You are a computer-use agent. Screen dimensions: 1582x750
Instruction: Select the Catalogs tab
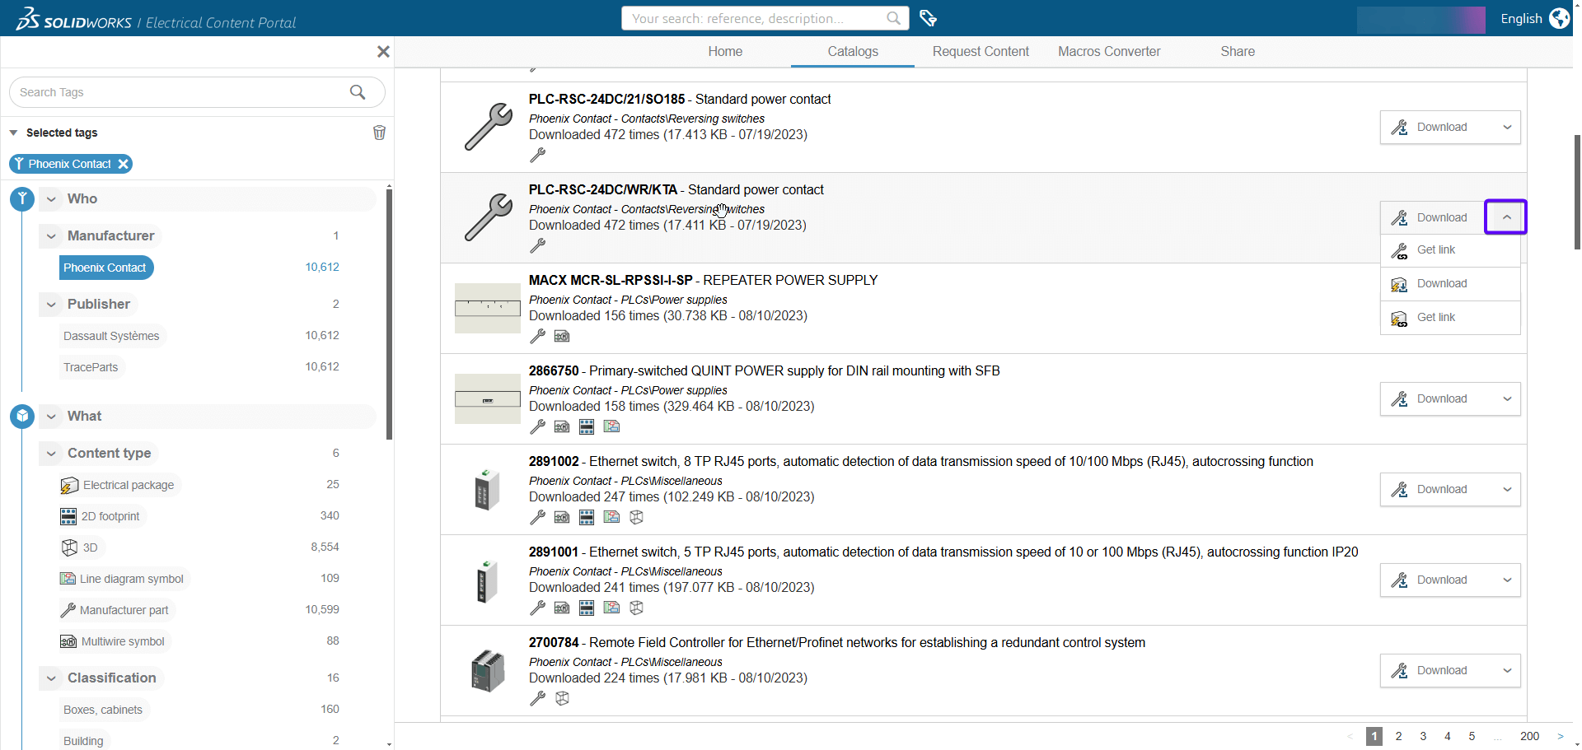pyautogui.click(x=853, y=51)
